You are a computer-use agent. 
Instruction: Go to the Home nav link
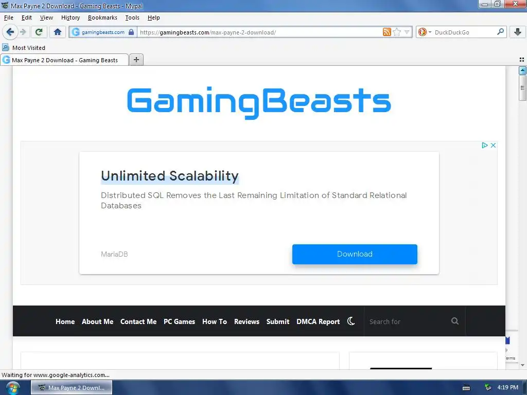pyautogui.click(x=65, y=321)
